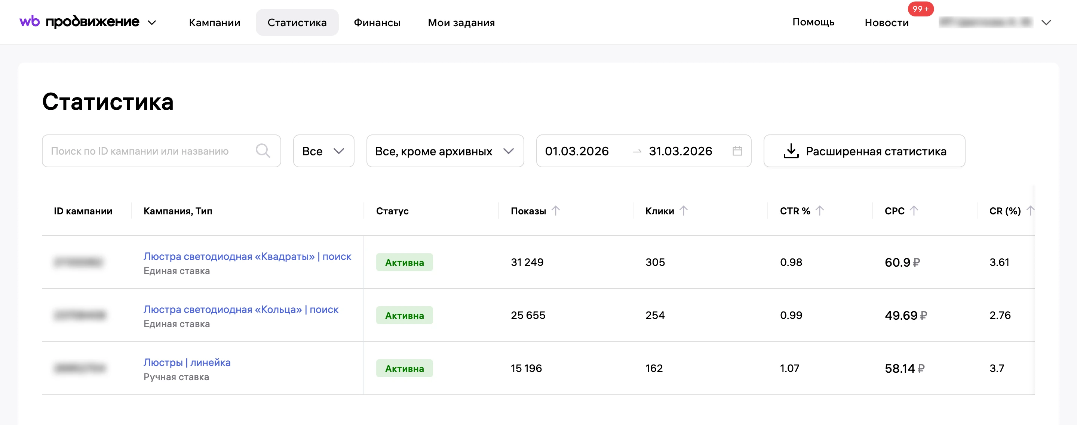Click CPC value 60.9 ₽
The height and width of the screenshot is (425, 1077).
tap(902, 262)
